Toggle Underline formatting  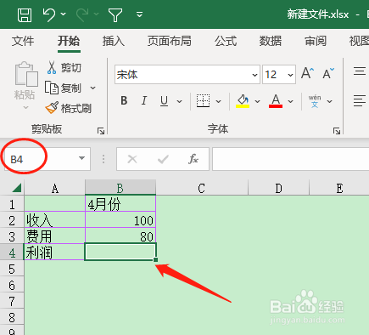click(164, 100)
